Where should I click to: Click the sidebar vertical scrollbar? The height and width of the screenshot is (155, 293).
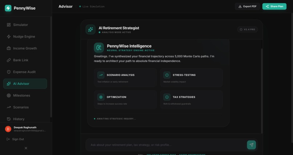point(51,67)
